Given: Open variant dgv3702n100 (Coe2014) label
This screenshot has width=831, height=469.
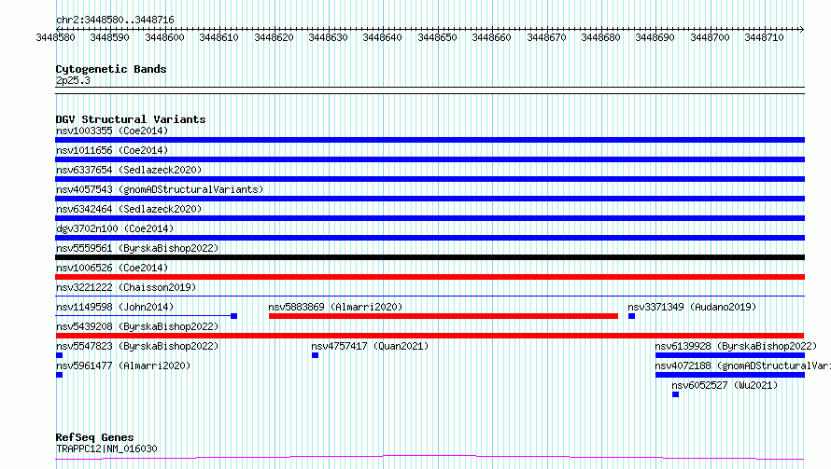Looking at the screenshot, I should coord(115,228).
